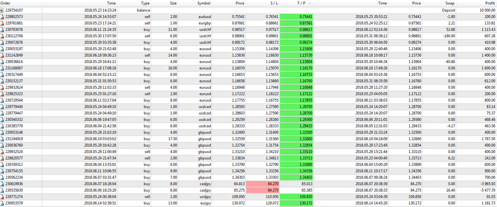Click the order icon beside 230540332
497x207 pixels.
pos(2,120)
